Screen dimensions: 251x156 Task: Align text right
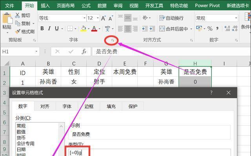click(135, 29)
